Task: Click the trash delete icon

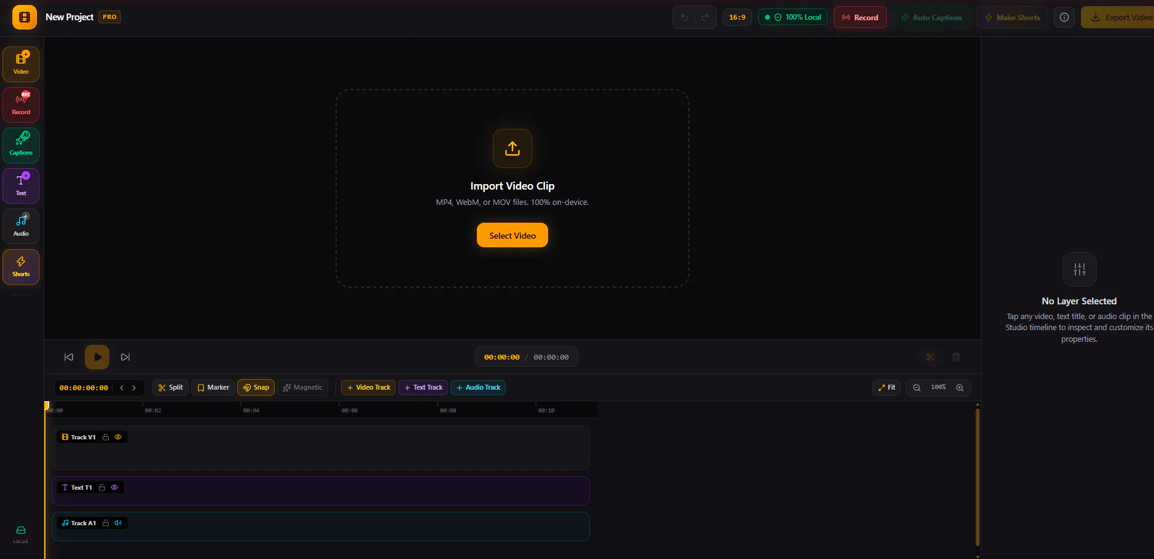Action: coord(956,357)
